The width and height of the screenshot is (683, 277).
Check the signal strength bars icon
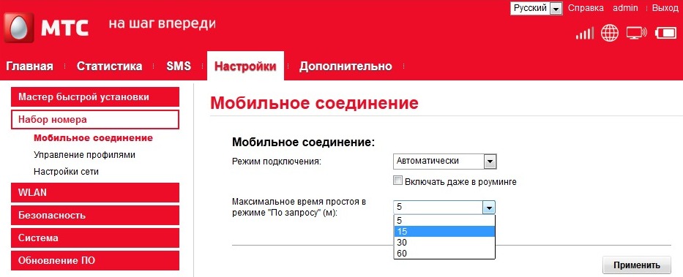point(585,34)
